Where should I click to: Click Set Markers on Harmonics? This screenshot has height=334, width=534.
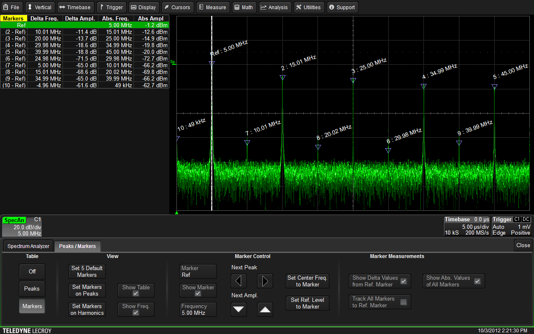coord(87,309)
